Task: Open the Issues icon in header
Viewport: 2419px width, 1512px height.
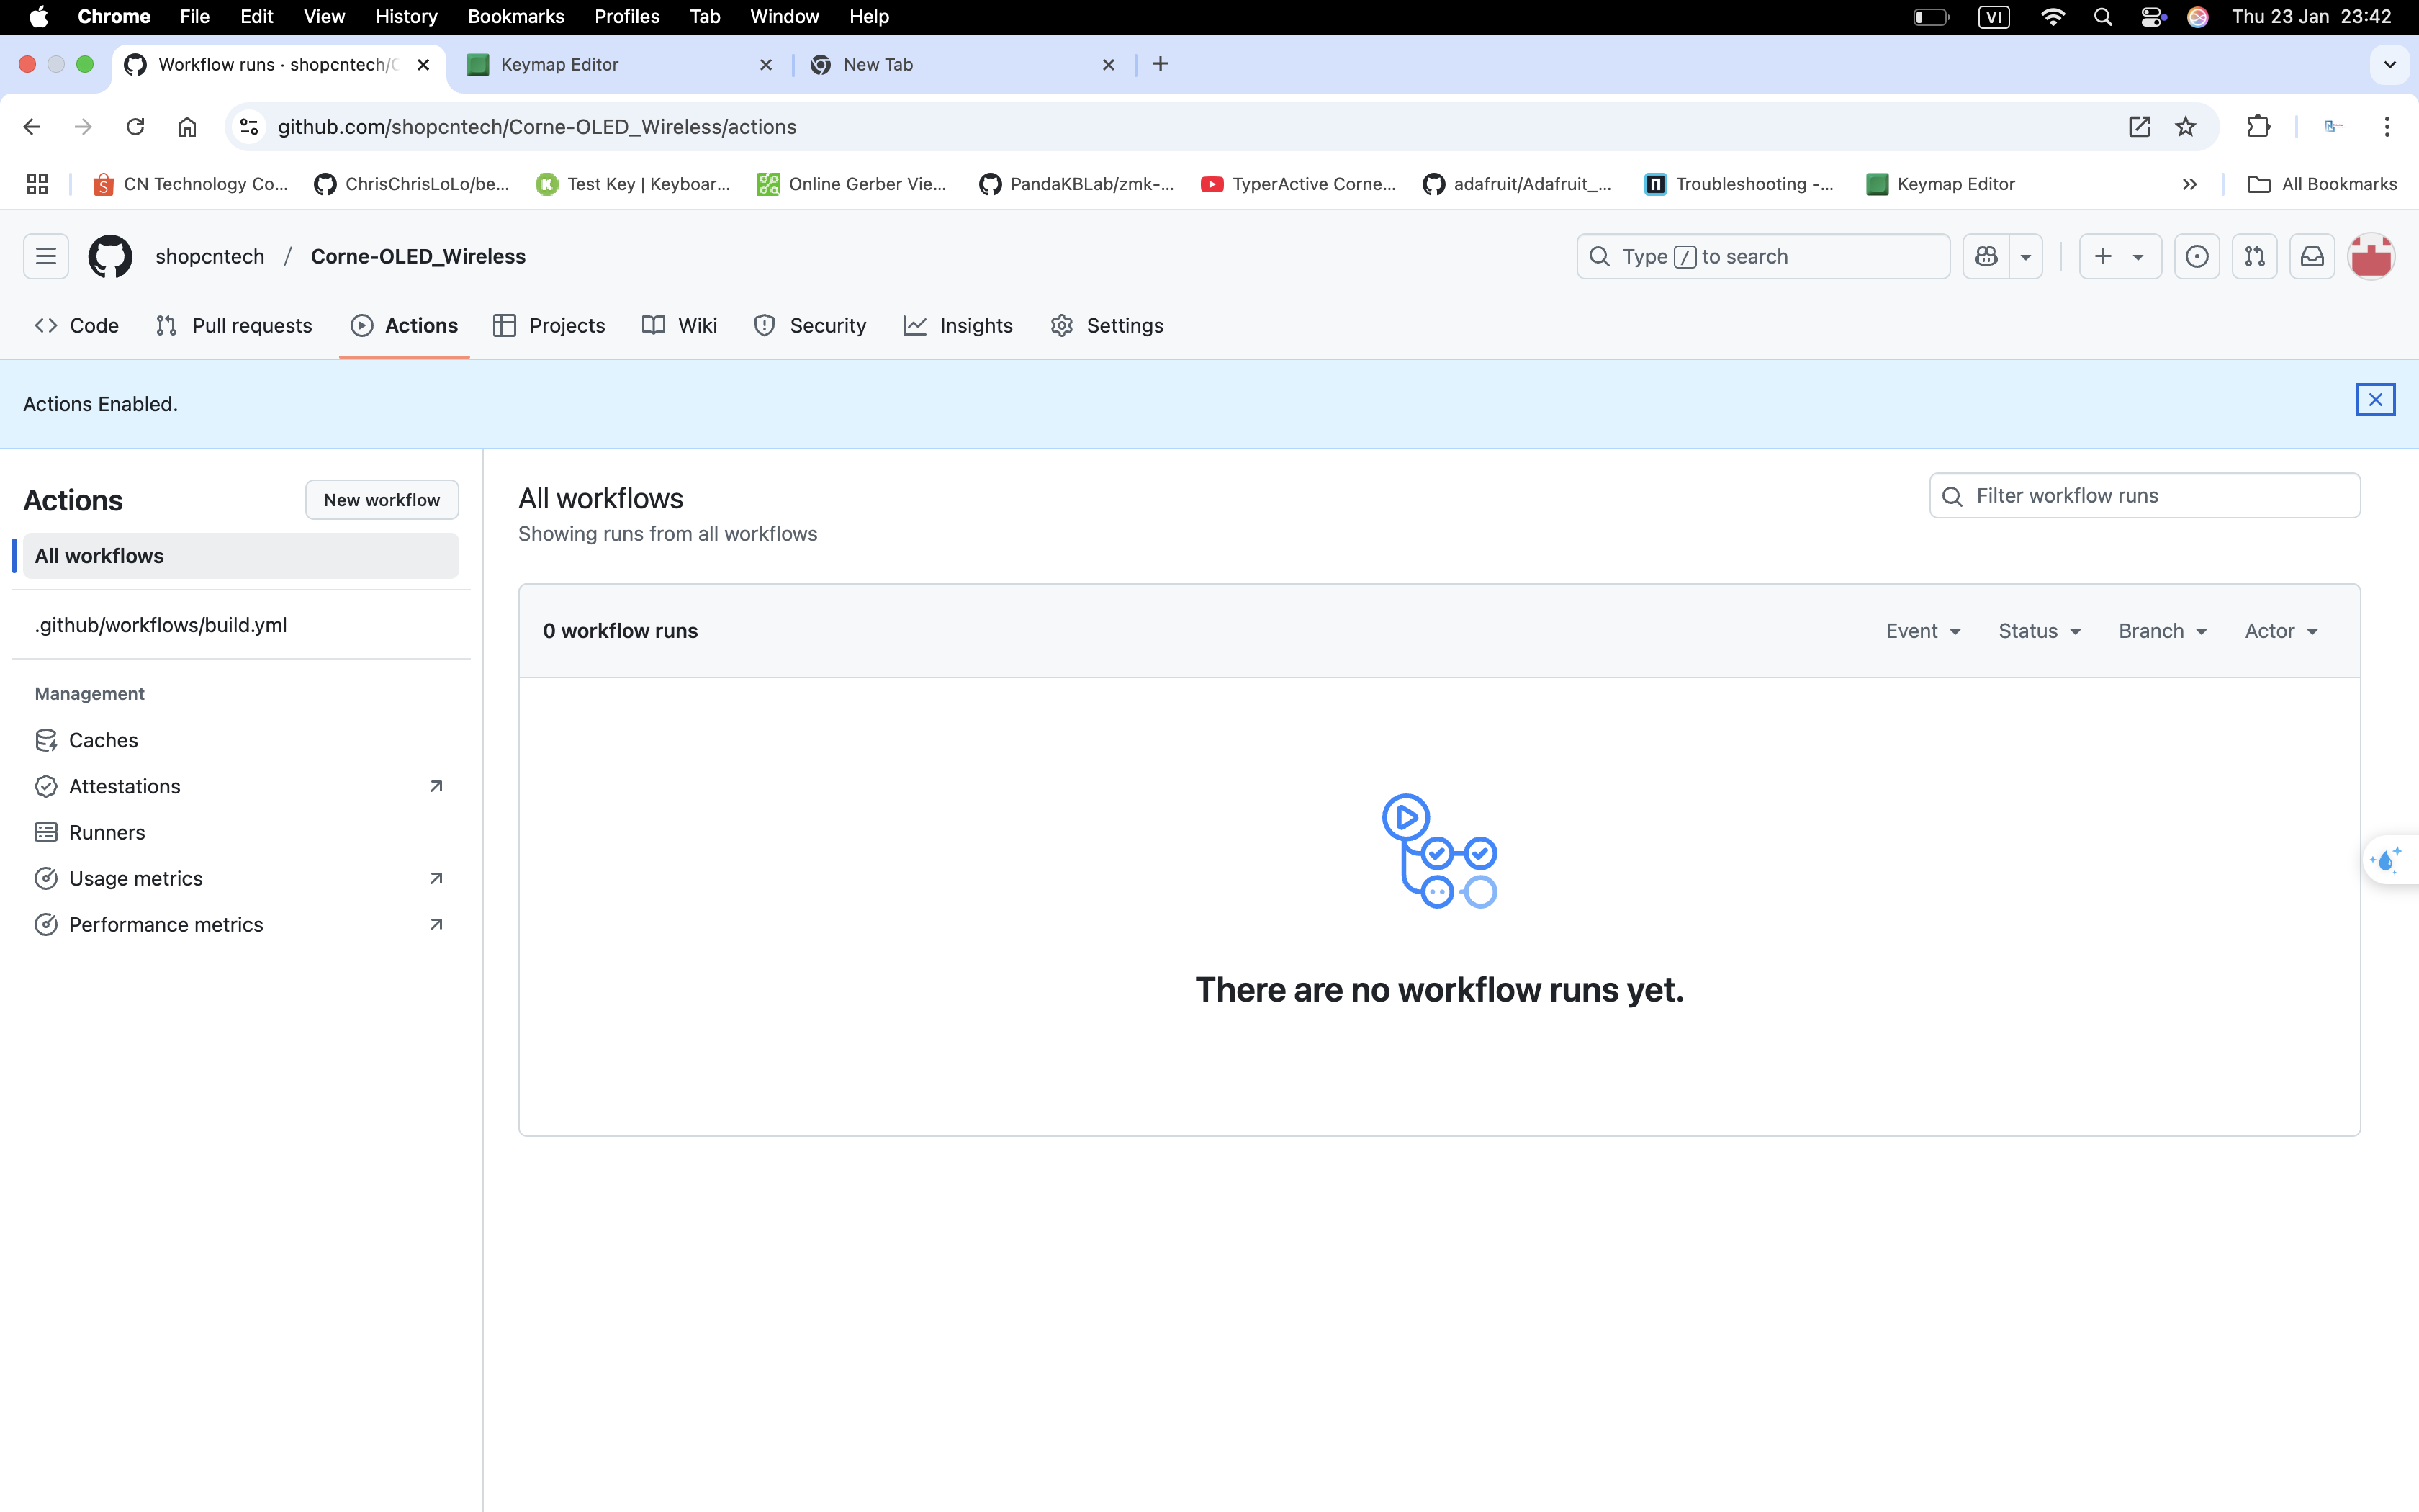Action: (x=2197, y=256)
